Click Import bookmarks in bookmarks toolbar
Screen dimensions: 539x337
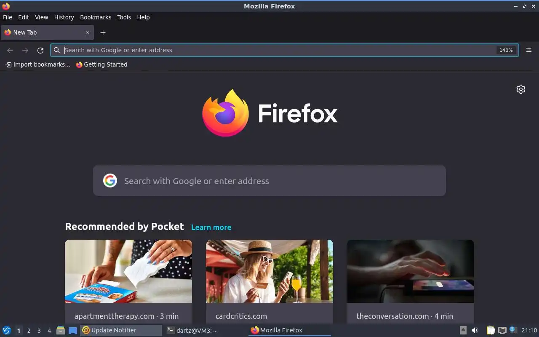click(38, 64)
